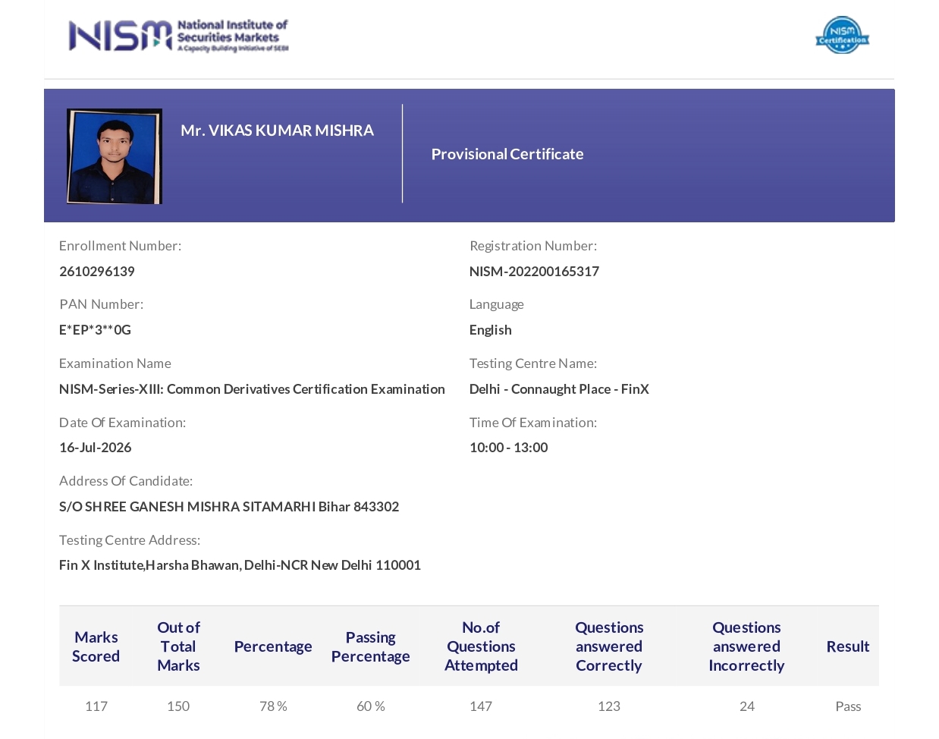Click the Questions answered Incorrectly header
Screen dimensions: 939x739
(746, 646)
